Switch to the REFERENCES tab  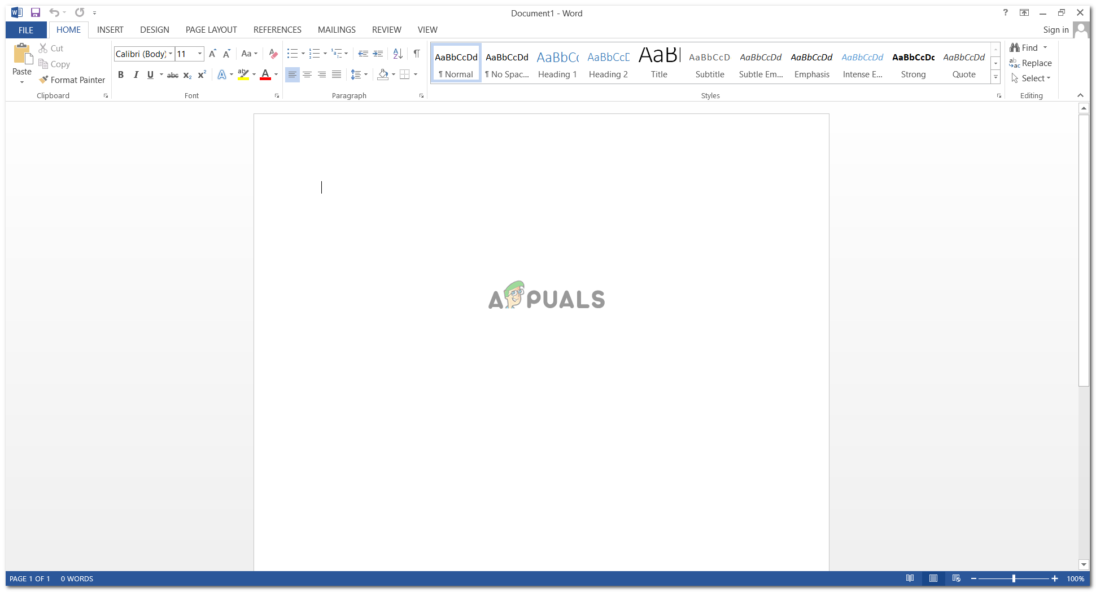tap(277, 30)
